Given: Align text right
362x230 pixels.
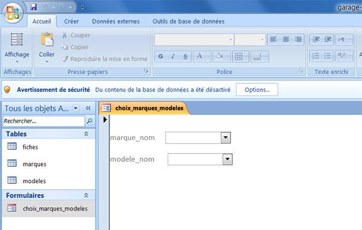Looking at the screenshot, I should [298, 39].
